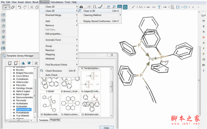Click the plus charge tool
This screenshot has width=207, height=129.
193,7
